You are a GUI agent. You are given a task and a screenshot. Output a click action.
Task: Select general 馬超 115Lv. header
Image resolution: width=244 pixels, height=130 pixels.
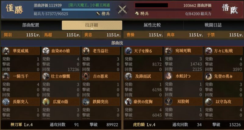point(61,35)
